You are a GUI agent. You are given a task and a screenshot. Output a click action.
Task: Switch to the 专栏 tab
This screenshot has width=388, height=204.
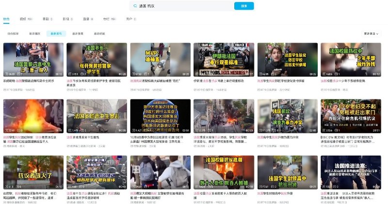(x=110, y=19)
